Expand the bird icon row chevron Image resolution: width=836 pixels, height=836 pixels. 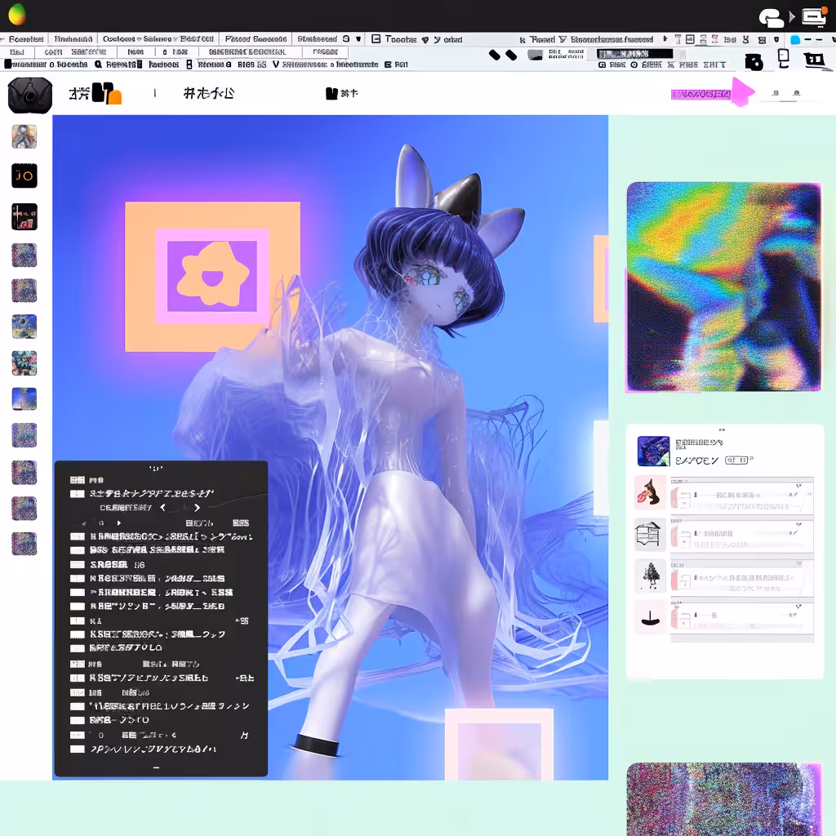click(x=798, y=486)
